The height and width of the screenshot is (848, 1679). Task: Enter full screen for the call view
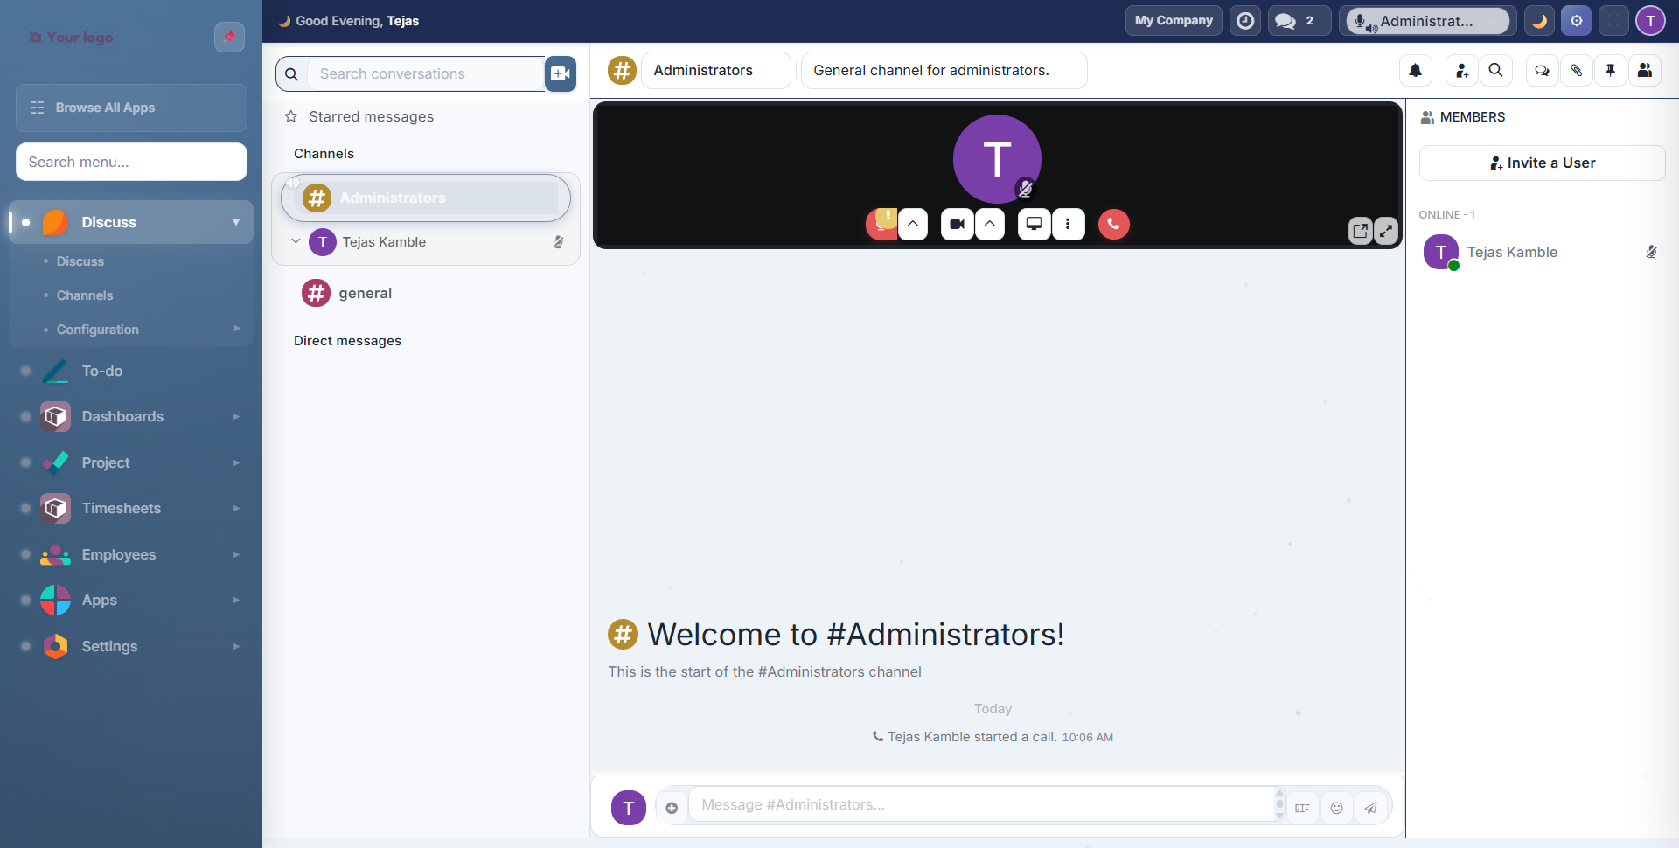click(1386, 231)
